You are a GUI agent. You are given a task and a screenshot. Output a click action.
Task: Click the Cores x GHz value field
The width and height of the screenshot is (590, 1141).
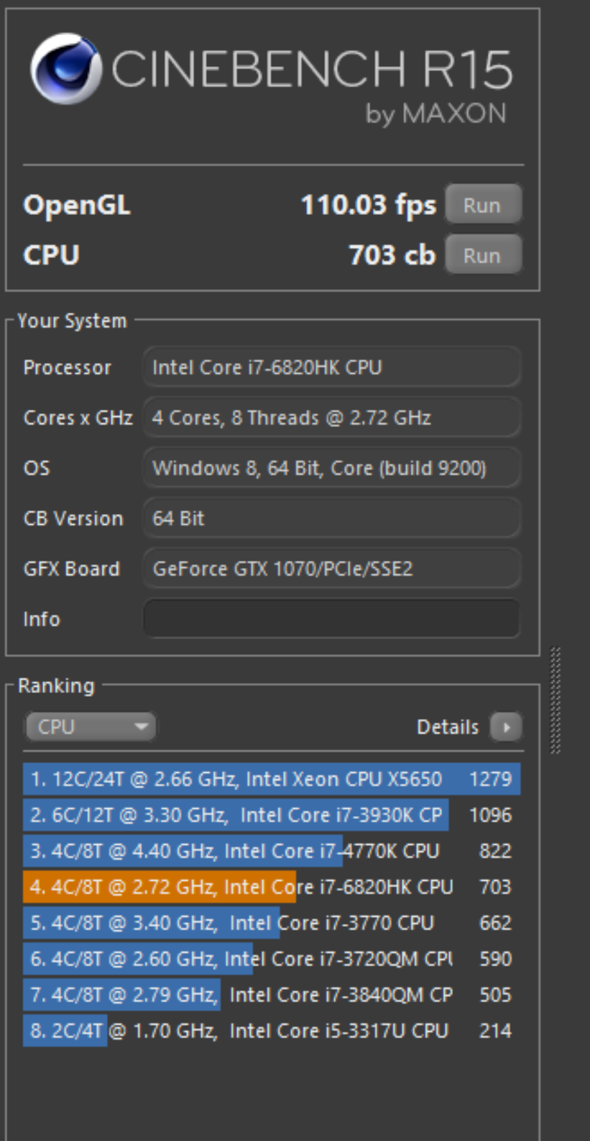pos(331,418)
